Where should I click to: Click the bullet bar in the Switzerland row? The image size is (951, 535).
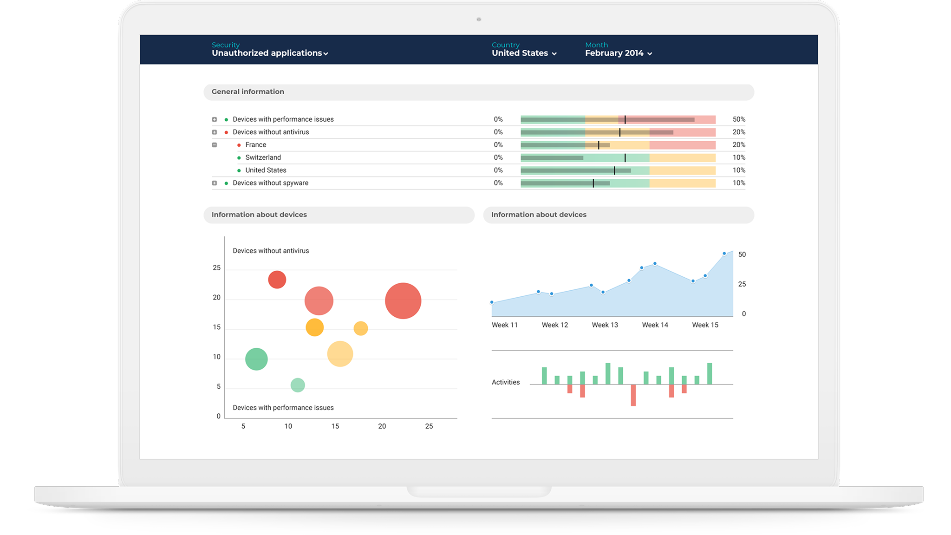point(618,157)
